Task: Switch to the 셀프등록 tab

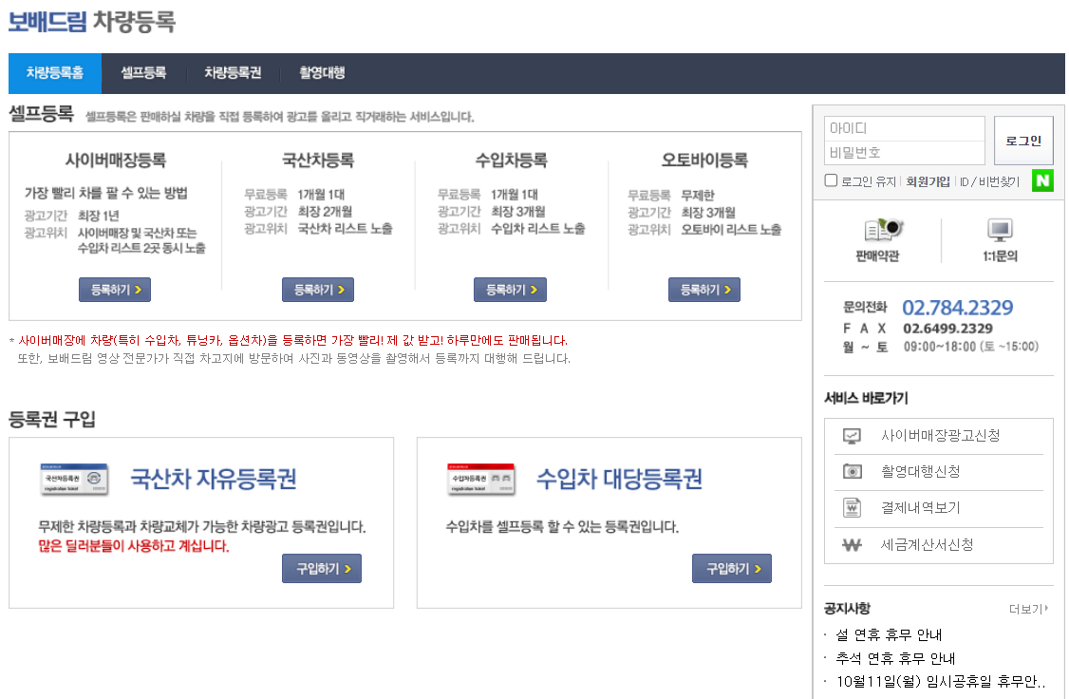Action: click(143, 73)
